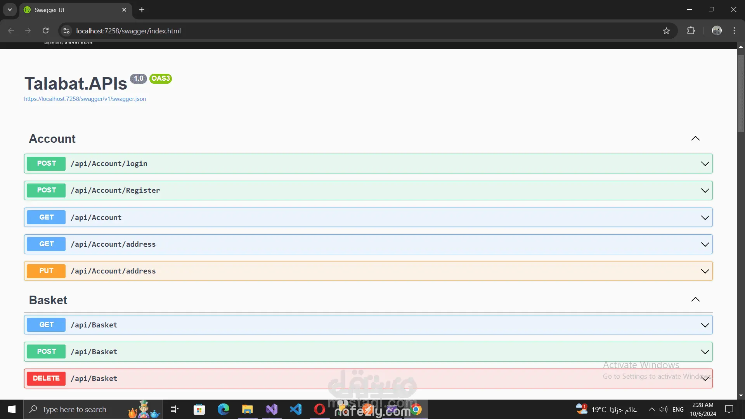Open Opera browser from the taskbar
The height and width of the screenshot is (419, 745).
[320, 409]
